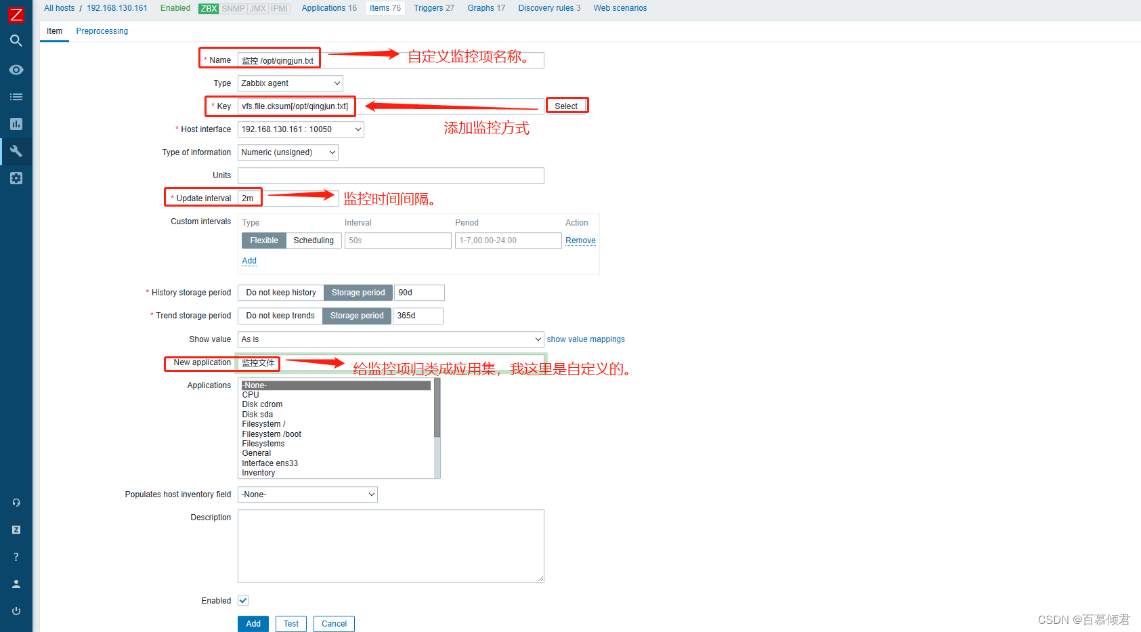This screenshot has height=632, width=1141.
Task: Click the Test button
Action: coord(291,624)
